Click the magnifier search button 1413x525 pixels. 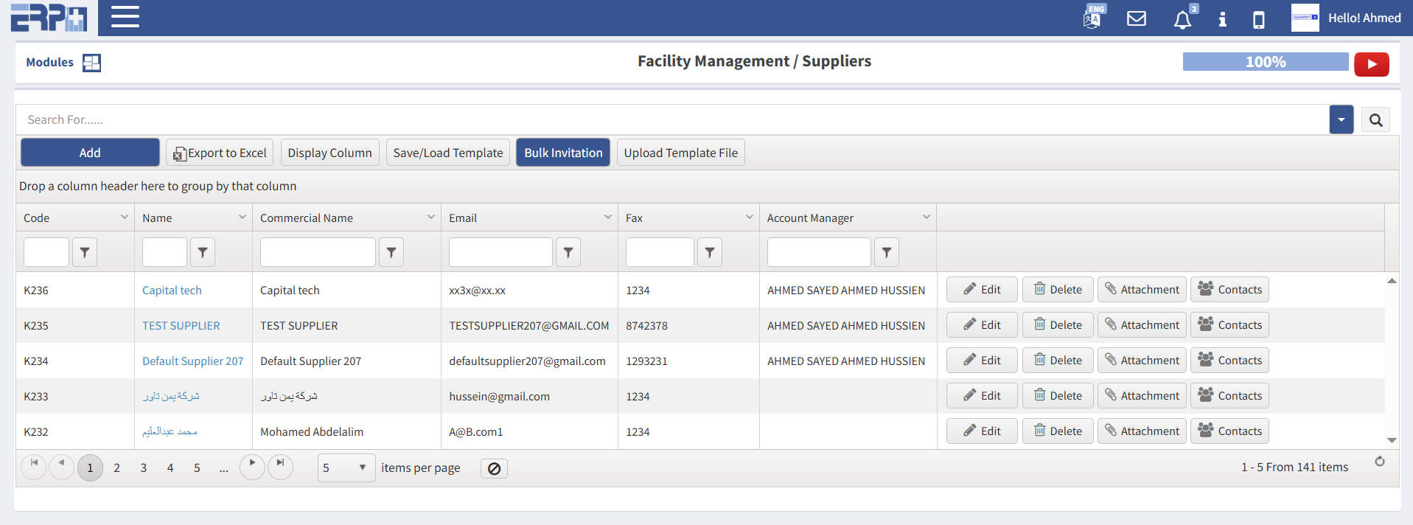pos(1375,120)
